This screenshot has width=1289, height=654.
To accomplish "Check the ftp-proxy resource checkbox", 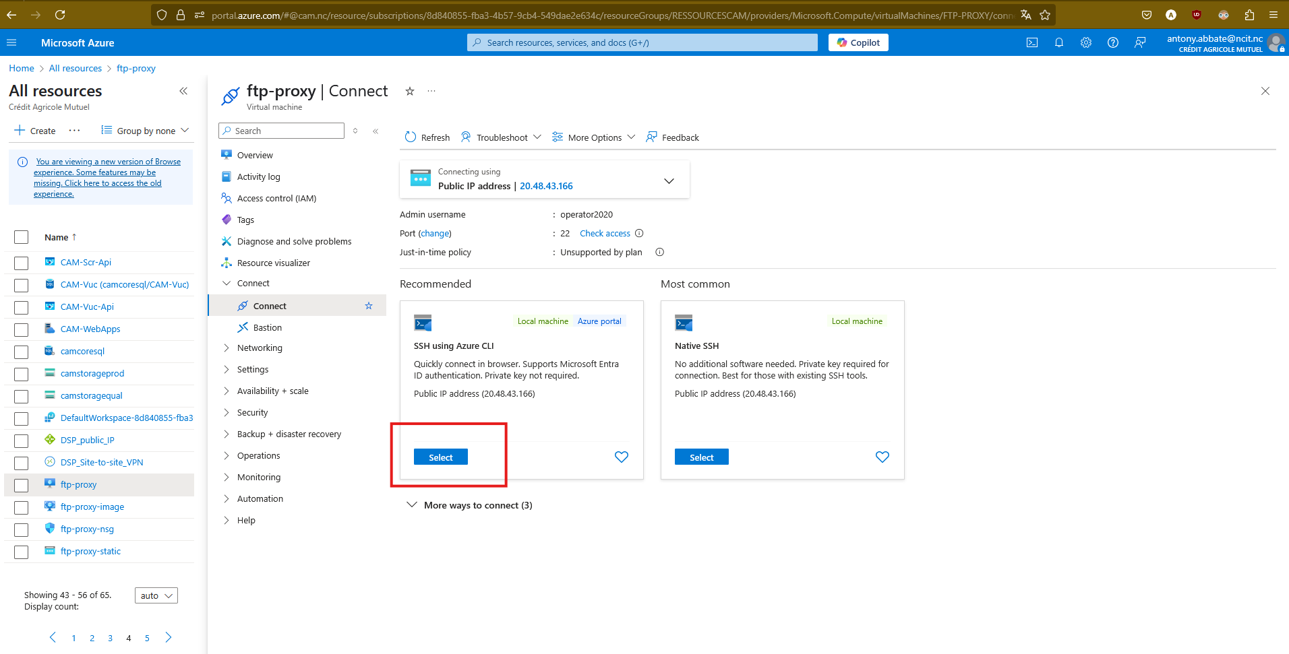I will tap(22, 485).
